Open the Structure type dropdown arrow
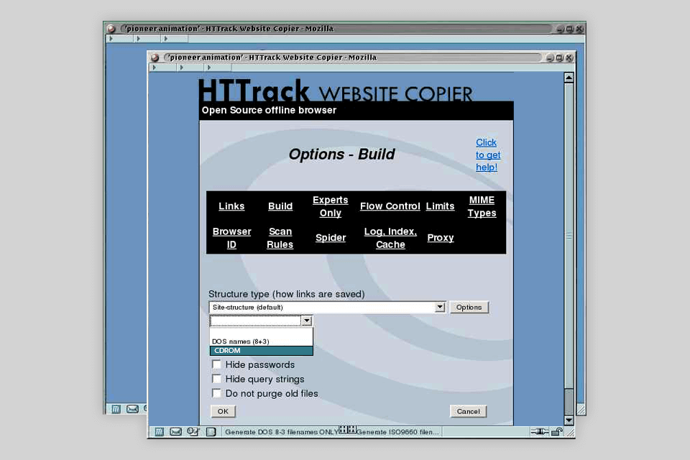The image size is (690, 460). [440, 307]
